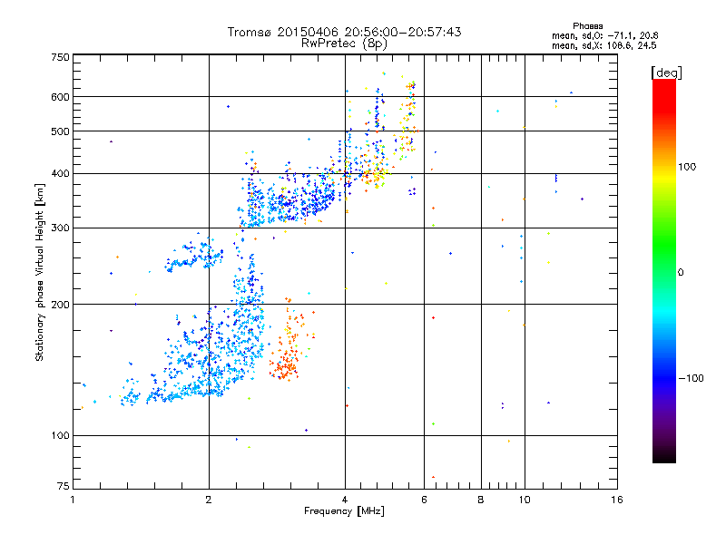Click the "Phases" heading text
Screen dimensions: 726x544
(587, 26)
